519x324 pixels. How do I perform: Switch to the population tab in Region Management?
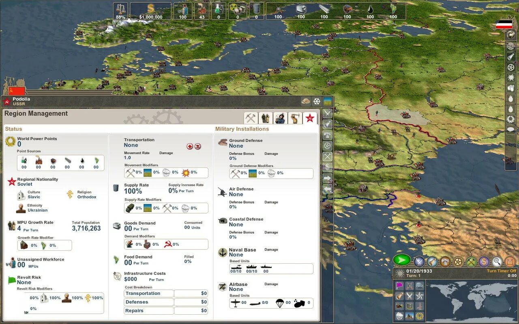coord(265,118)
